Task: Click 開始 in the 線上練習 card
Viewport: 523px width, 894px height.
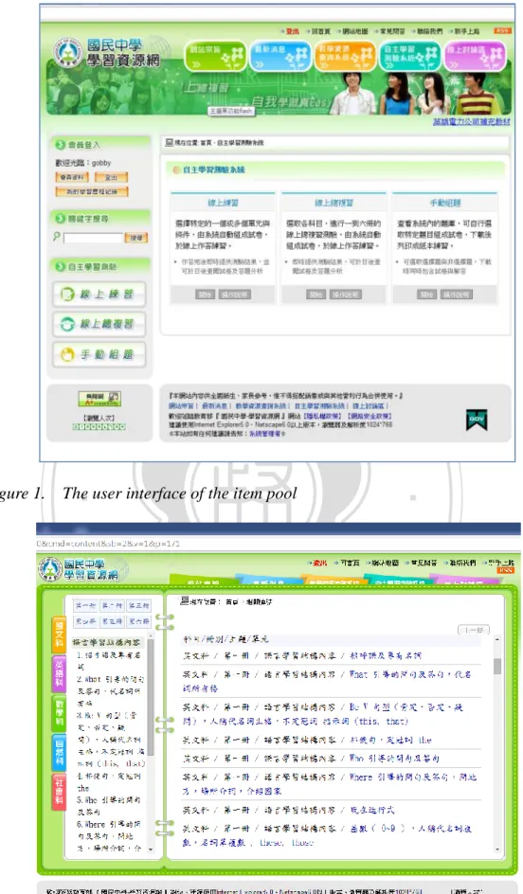Action: click(x=206, y=295)
